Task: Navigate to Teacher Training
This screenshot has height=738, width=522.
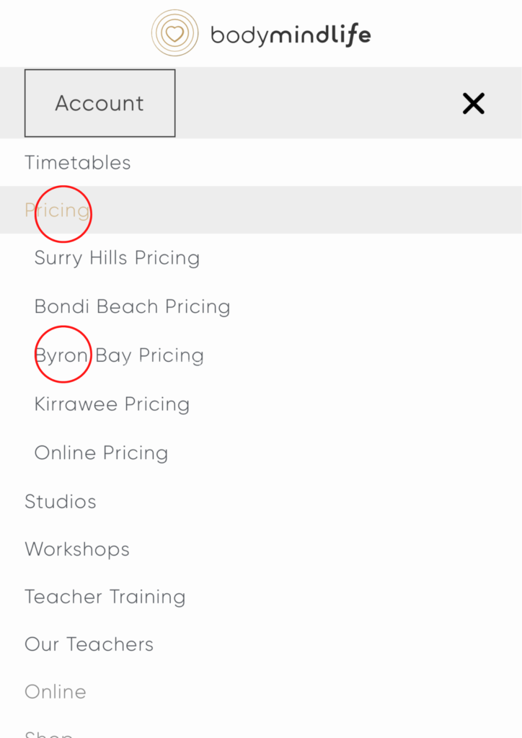Action: pyautogui.click(x=105, y=597)
